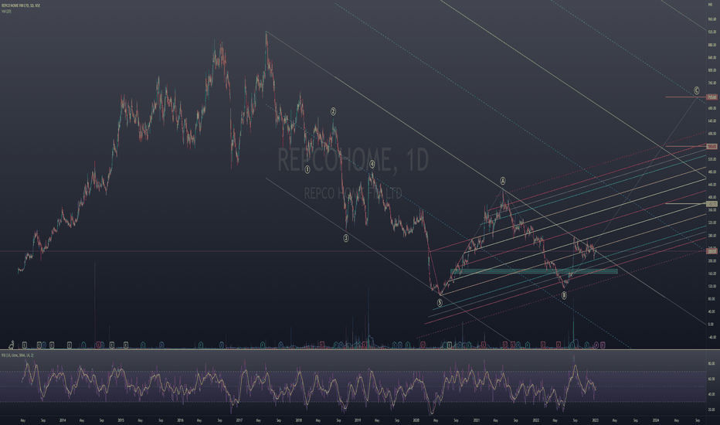
Task: Open the Vol (20) indicator legend
Action: point(6,11)
